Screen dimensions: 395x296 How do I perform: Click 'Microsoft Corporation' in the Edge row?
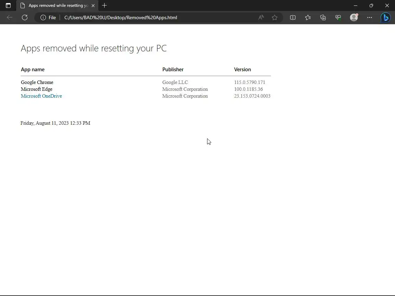185,89
